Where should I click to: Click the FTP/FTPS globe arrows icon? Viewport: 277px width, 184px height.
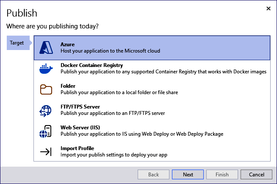[45, 111]
